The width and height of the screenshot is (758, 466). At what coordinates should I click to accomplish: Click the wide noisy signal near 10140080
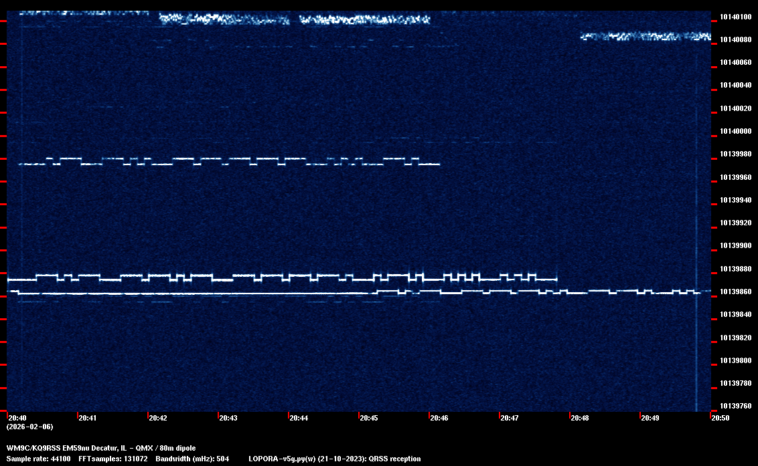pos(644,36)
